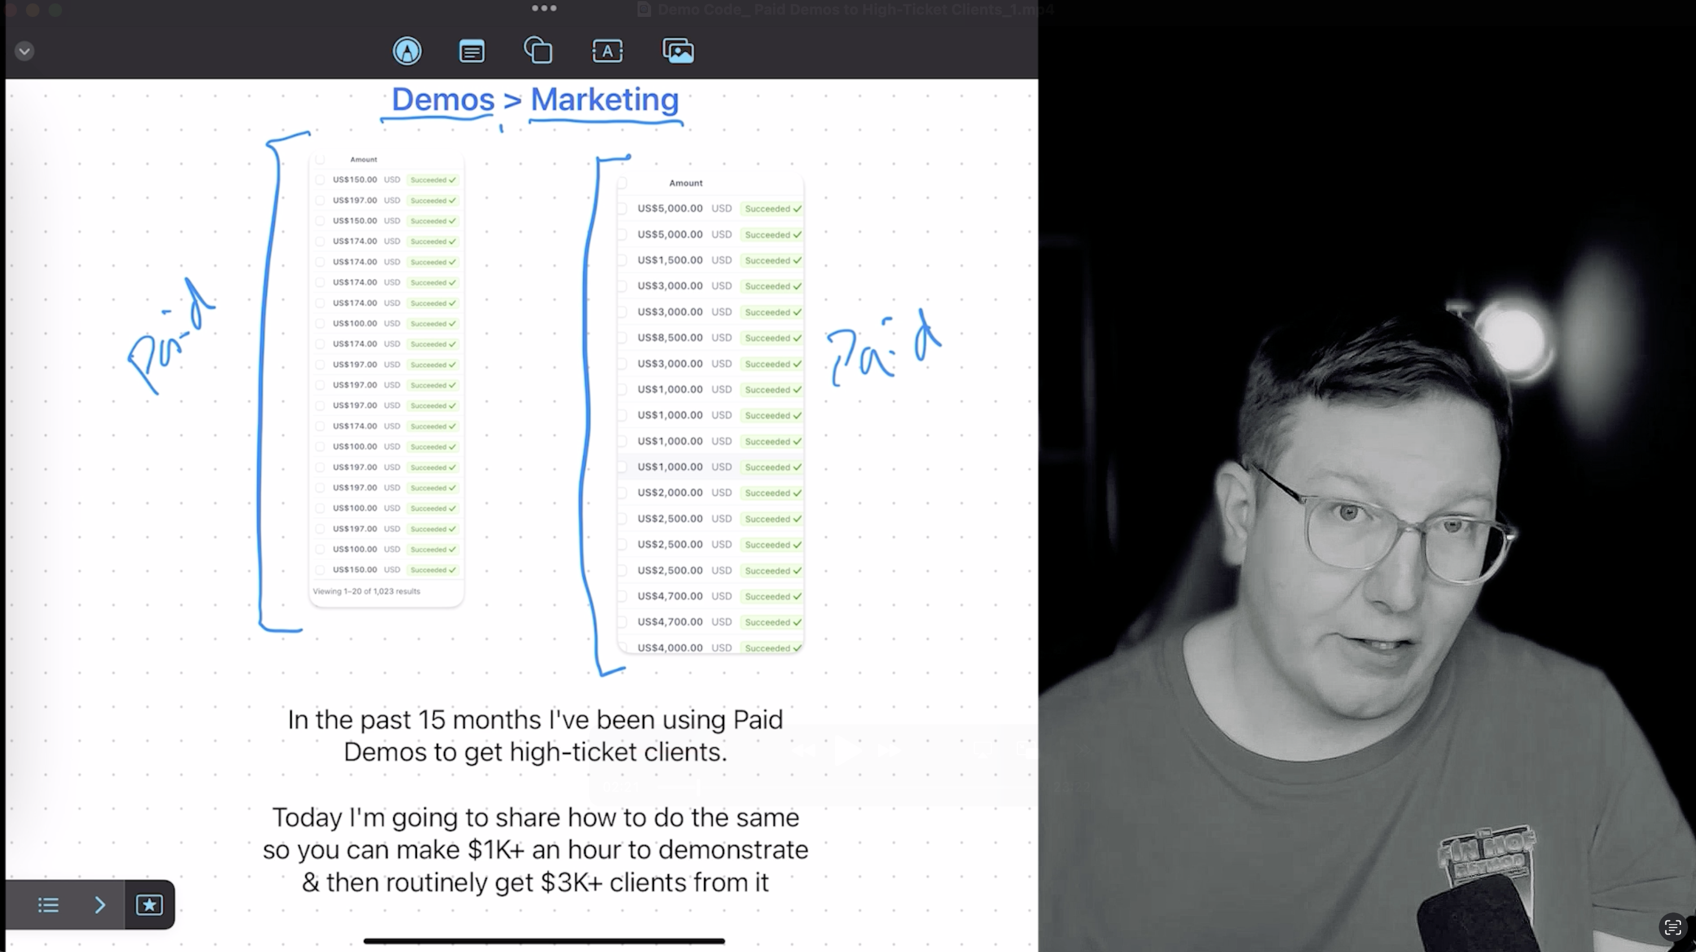Click the left table Amount header
The image size is (1696, 952).
363,159
